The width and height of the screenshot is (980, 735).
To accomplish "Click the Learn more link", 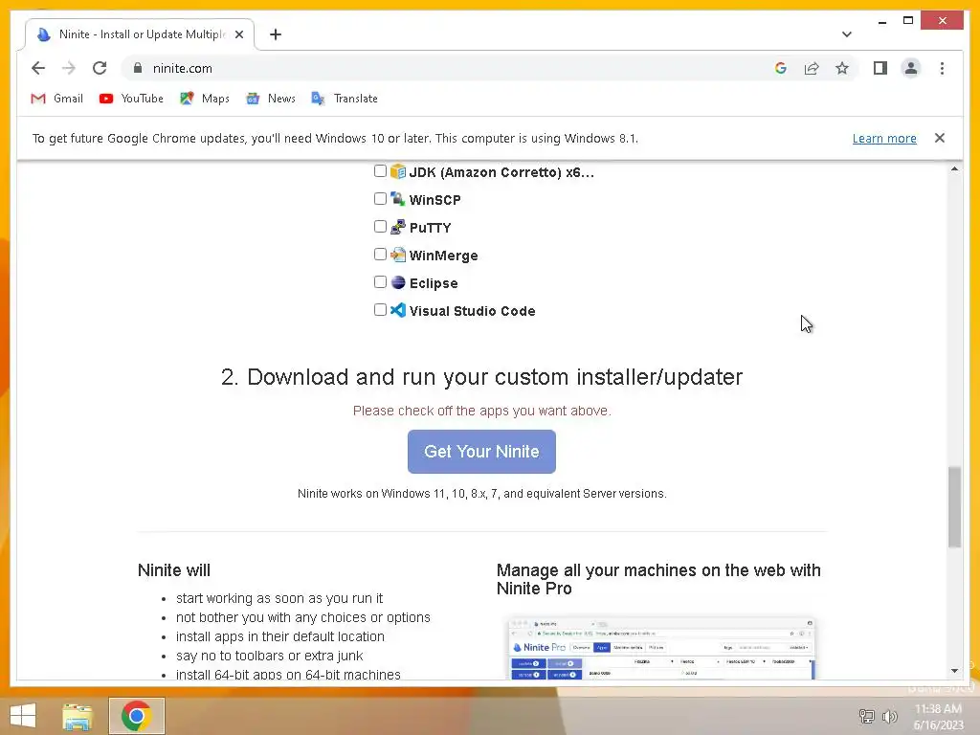I will coord(884,138).
